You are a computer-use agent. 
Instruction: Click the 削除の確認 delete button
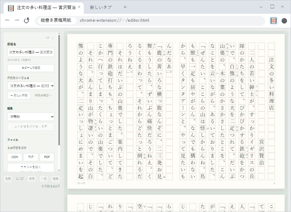tap(43, 95)
